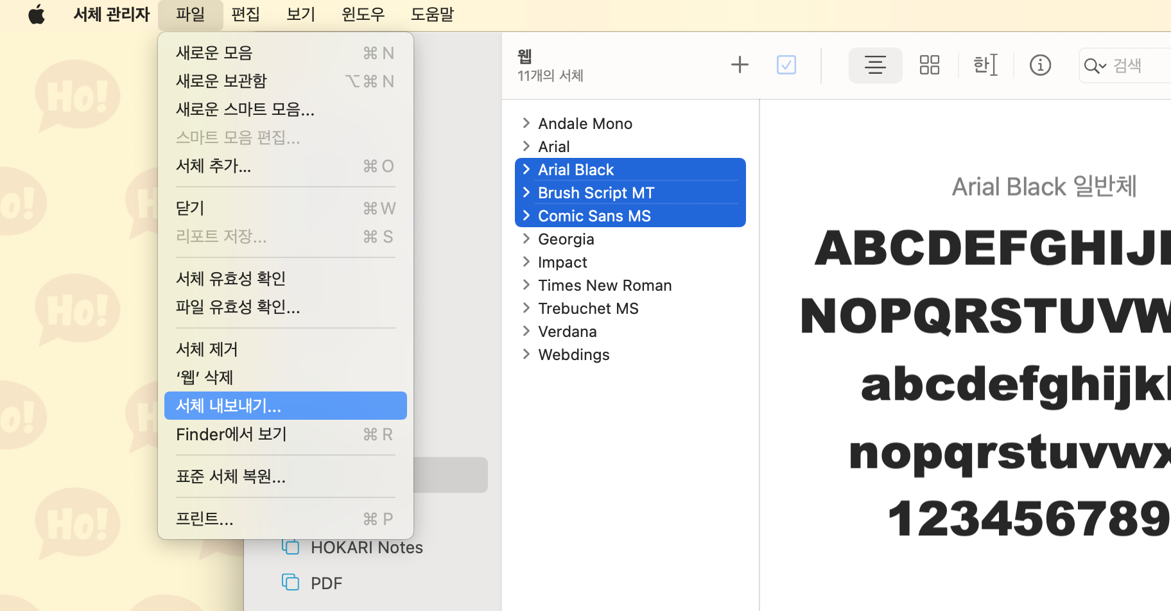Choose 서체 제거 menu item
Viewport: 1171px width, 611px height.
coord(286,349)
